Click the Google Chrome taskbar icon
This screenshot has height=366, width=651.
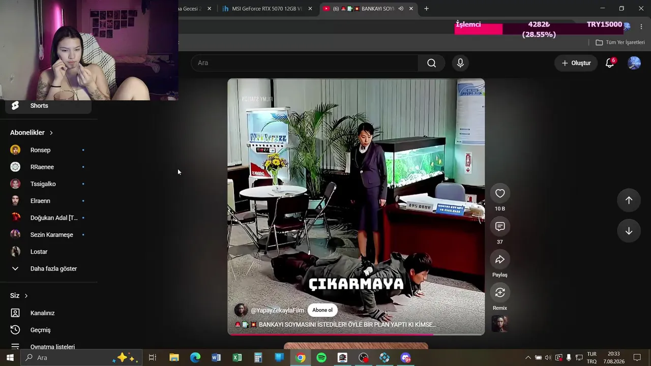301,358
